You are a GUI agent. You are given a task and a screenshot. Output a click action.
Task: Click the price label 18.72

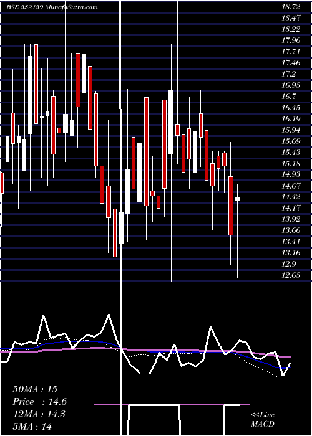point(291,7)
